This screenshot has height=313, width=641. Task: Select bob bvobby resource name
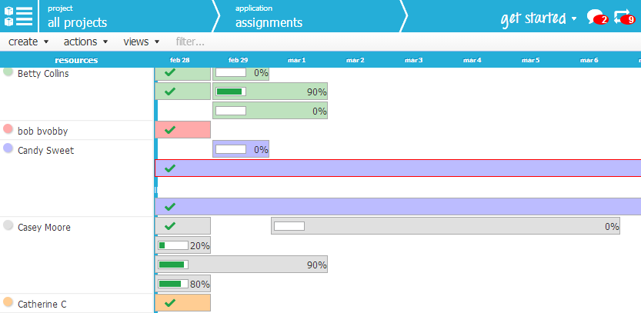click(x=43, y=132)
